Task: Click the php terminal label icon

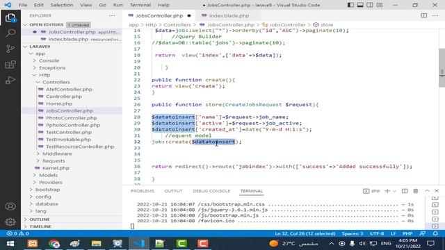Action: click(x=371, y=191)
